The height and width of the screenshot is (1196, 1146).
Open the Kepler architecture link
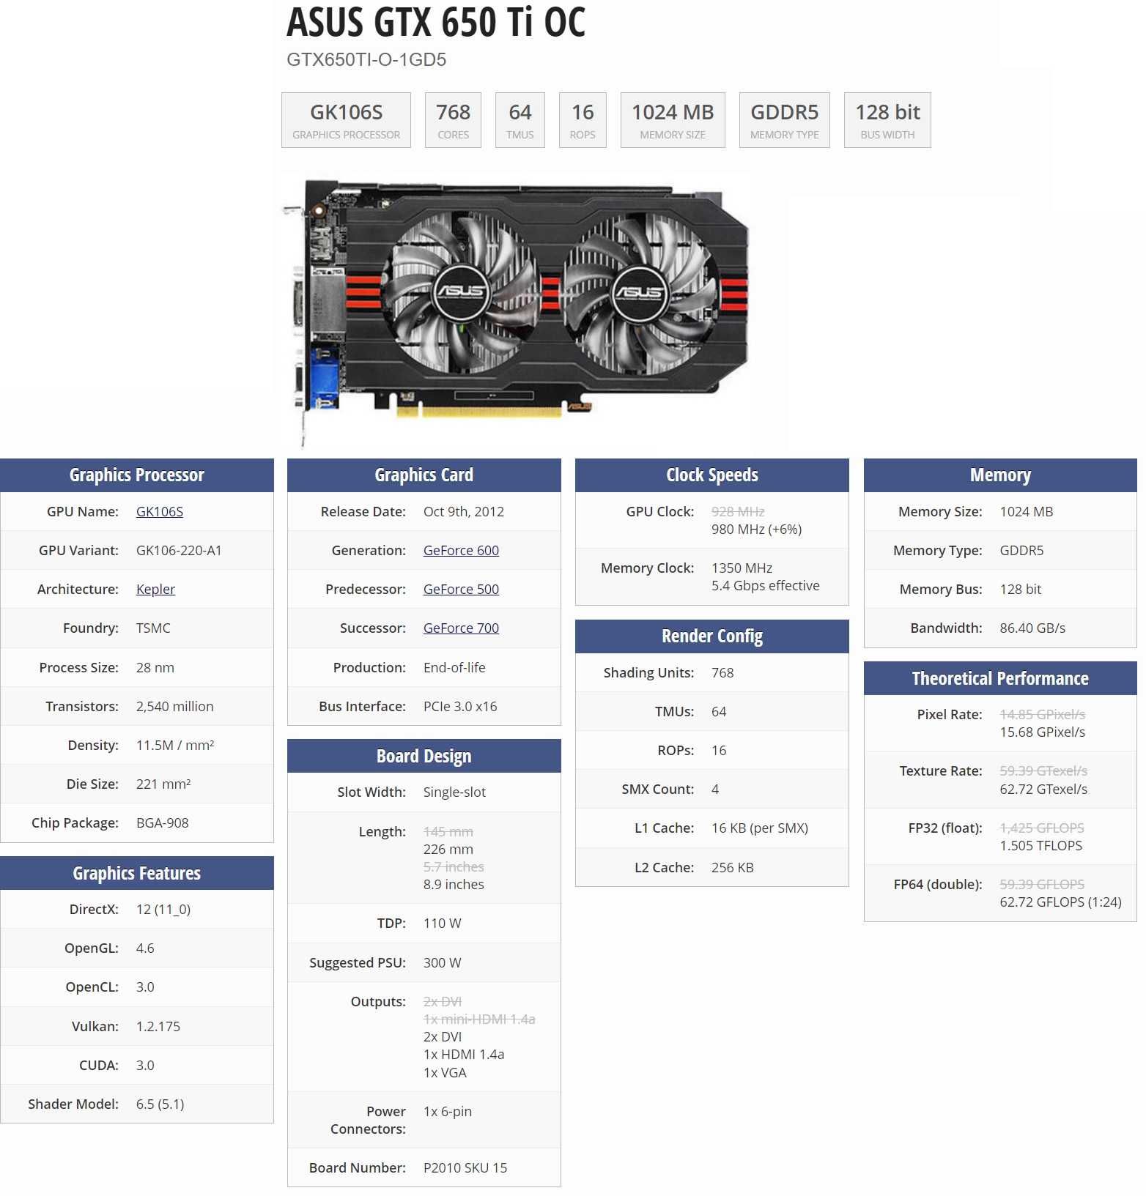155,589
